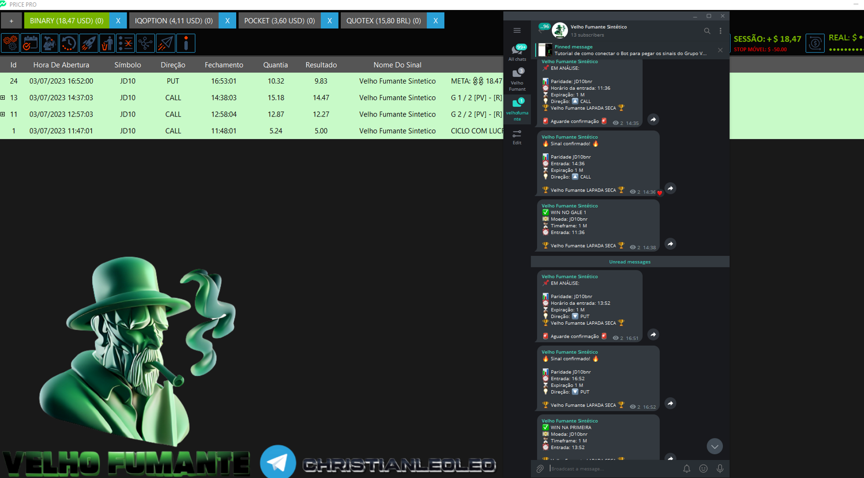Viewport: 864px width, 478px height.
Task: Select trade row opened at 11:47:01
Action: (252, 131)
